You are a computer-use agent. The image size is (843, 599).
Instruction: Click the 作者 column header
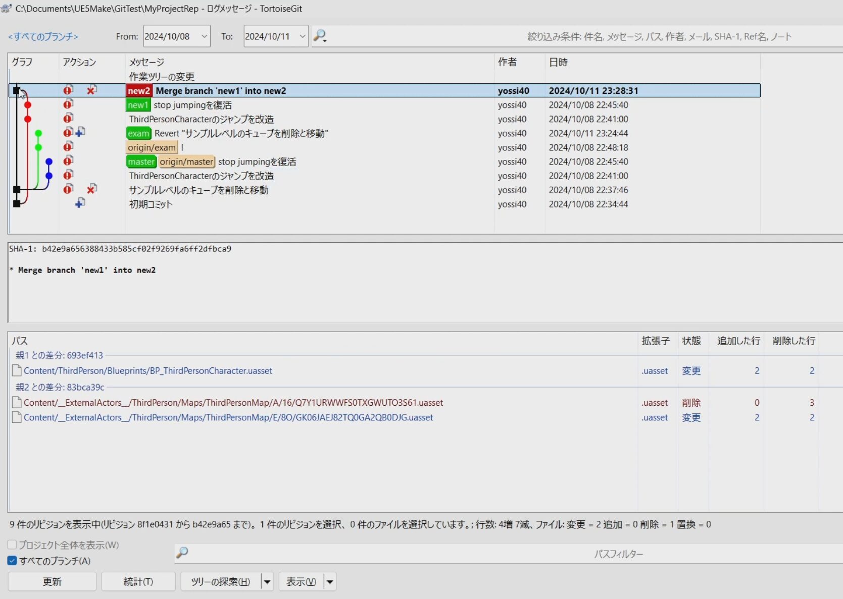508,63
